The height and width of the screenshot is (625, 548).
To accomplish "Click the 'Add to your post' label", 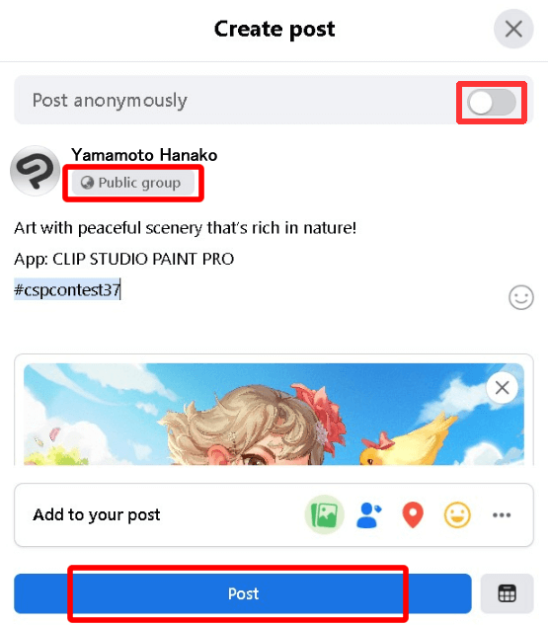I will (x=97, y=514).
